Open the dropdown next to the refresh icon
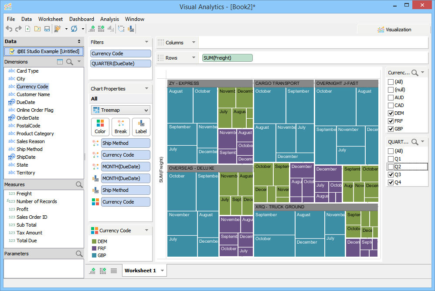 coord(83,29)
